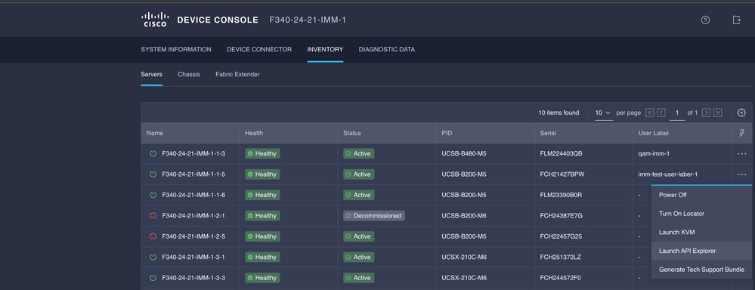
Task: Go to next page arrow icon
Action: [x=706, y=113]
